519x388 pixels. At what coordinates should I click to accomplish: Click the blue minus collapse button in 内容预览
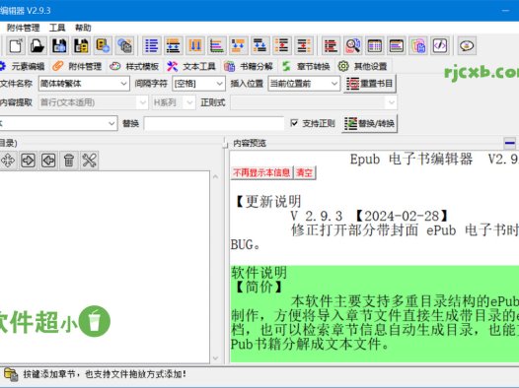510,143
